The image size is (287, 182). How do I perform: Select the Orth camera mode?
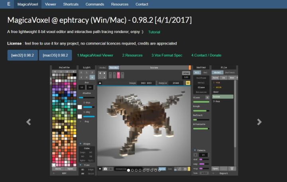point(162,169)
